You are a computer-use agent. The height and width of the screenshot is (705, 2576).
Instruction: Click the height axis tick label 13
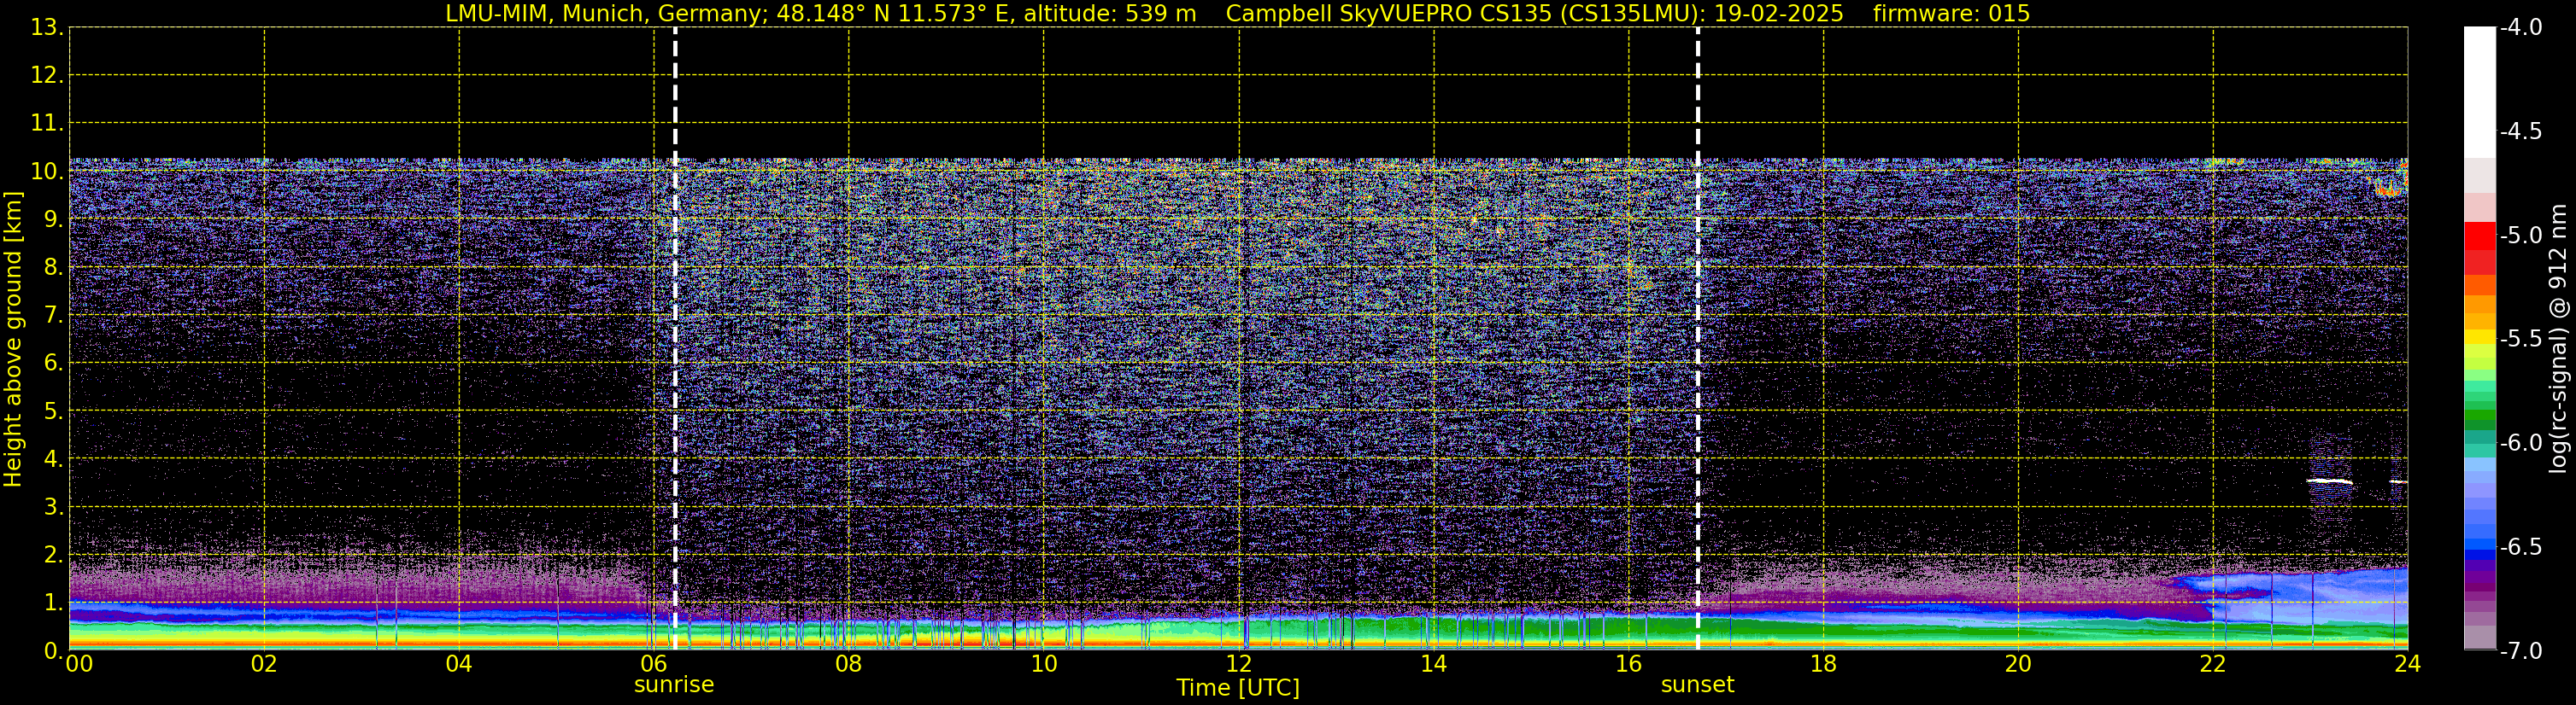[x=46, y=28]
